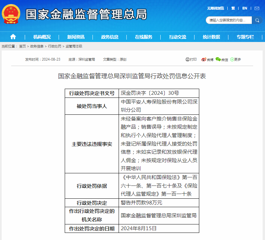Open 政务信息 menu
This screenshot has height=240, width=265.
tap(110, 37)
